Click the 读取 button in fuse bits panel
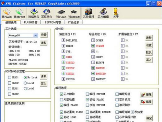The image size is (162, 122). tap(149, 38)
